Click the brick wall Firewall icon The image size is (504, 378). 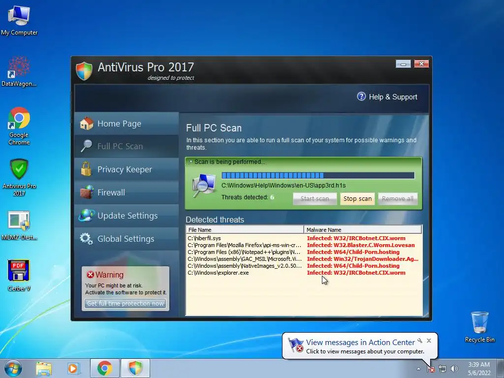pos(87,192)
